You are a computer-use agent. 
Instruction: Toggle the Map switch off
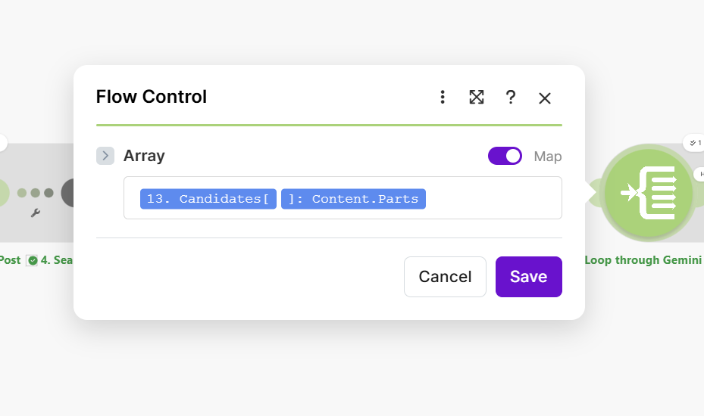click(x=505, y=156)
